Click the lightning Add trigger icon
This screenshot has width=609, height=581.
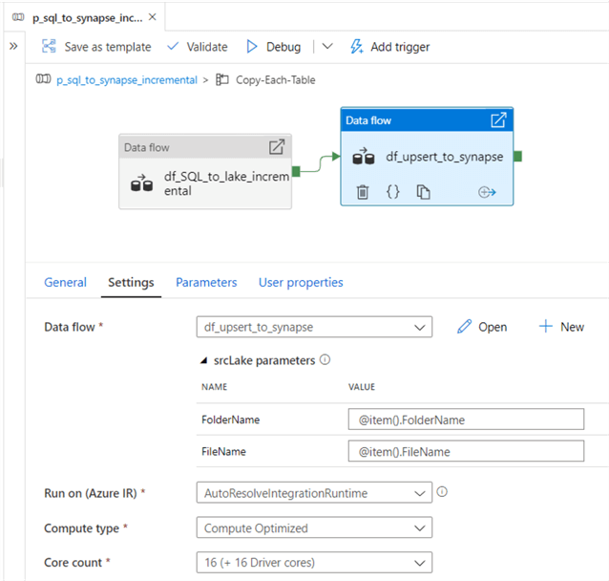pyautogui.click(x=357, y=46)
